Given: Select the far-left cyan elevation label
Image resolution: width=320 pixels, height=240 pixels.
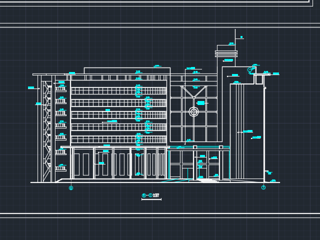Looking at the screenshot, I should tap(31, 88).
